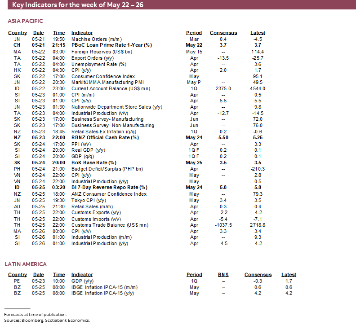Viewport: 356px width, 325px height.
Task: Click the Indicator column header in the Asia Pacific table
Action: pos(82,33)
